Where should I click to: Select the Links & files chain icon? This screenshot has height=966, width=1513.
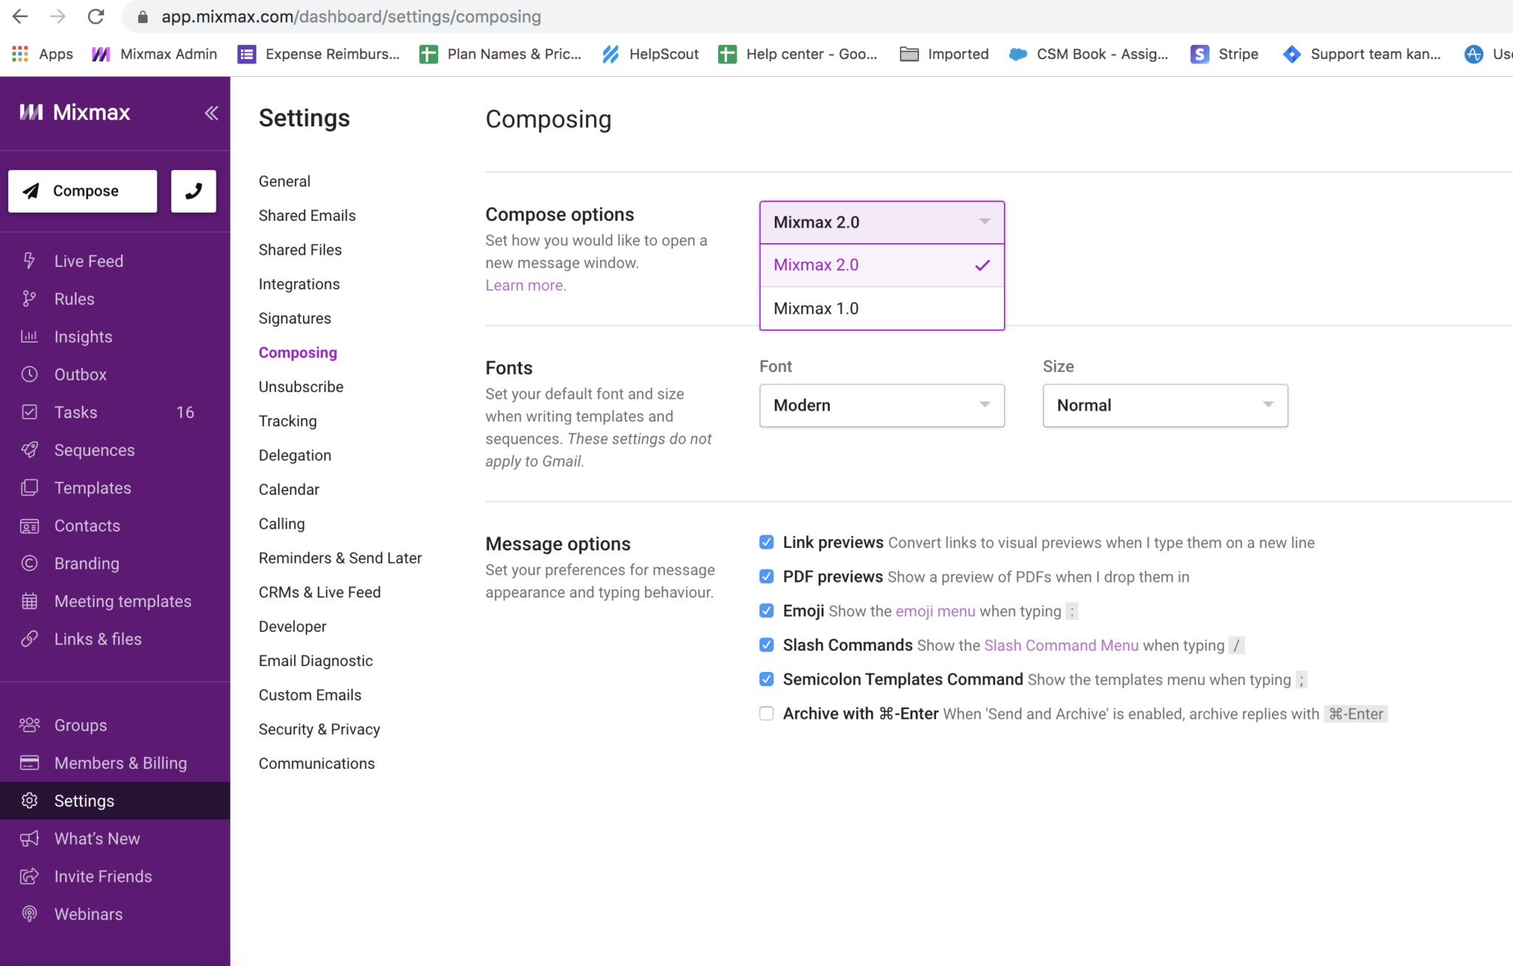pyautogui.click(x=29, y=638)
